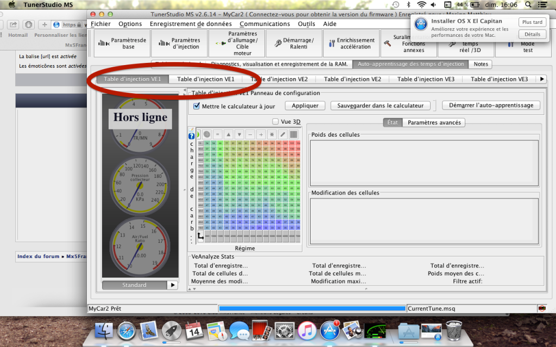Click Sauvegarder dans le calculateur button

tap(381, 106)
